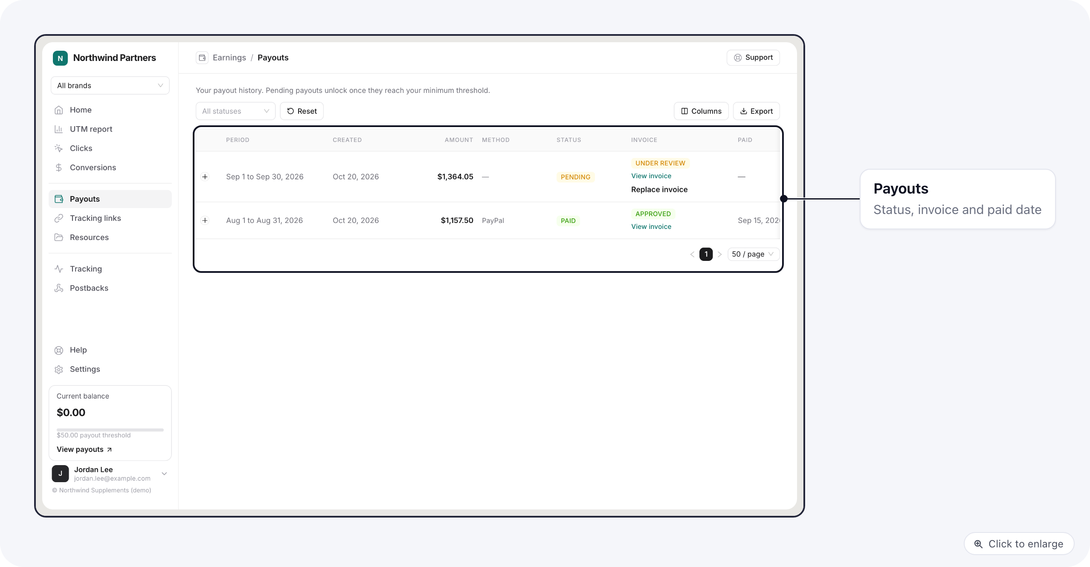Click View invoice for the pending payout
1090x567 pixels.
pyautogui.click(x=651, y=176)
